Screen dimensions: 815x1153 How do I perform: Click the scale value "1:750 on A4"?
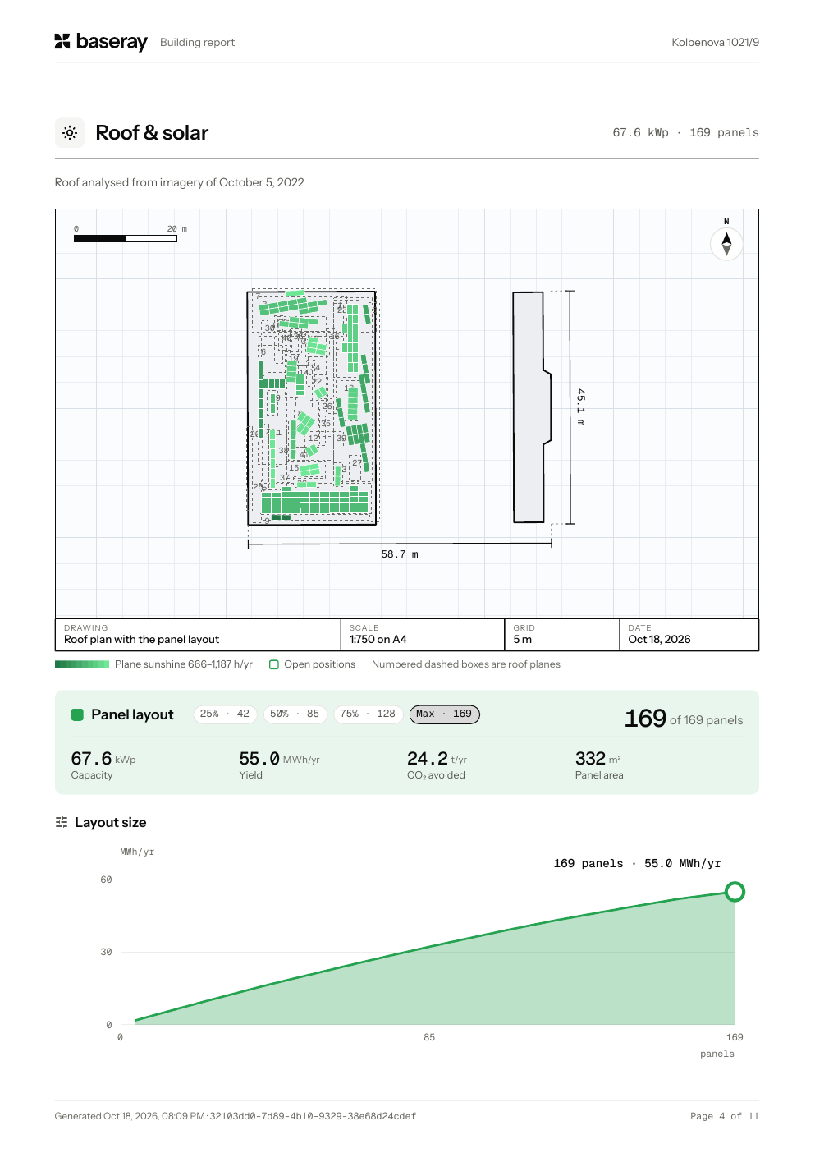(x=378, y=639)
